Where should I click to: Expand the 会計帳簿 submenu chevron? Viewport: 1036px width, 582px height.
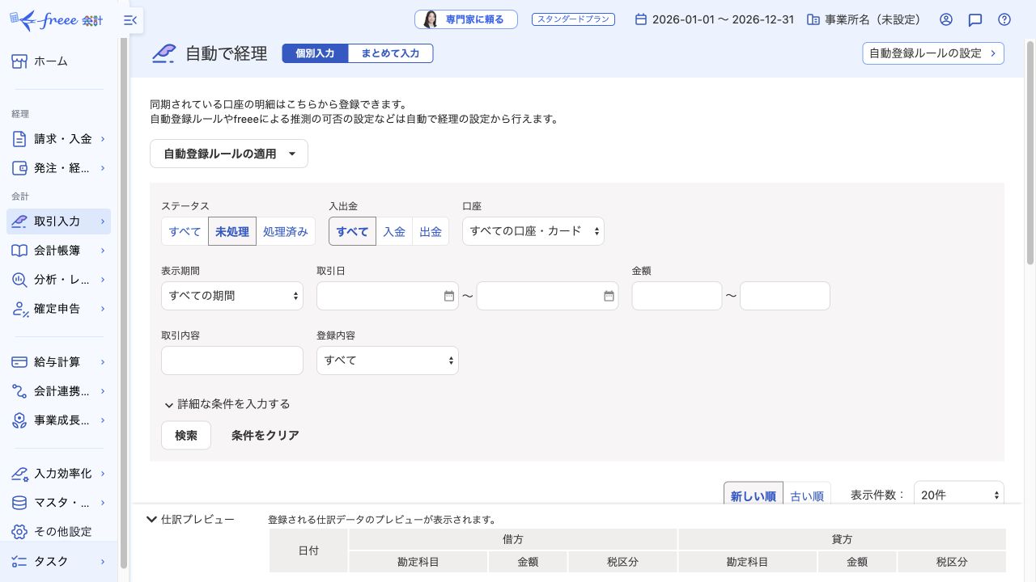(103, 251)
